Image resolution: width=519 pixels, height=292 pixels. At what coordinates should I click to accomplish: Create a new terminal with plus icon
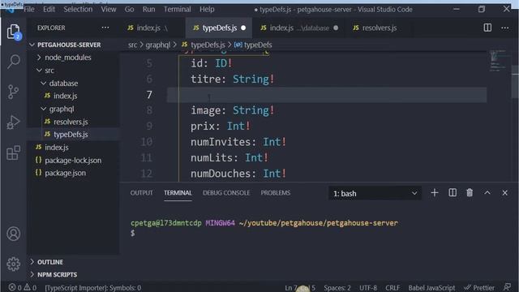pyautogui.click(x=435, y=193)
